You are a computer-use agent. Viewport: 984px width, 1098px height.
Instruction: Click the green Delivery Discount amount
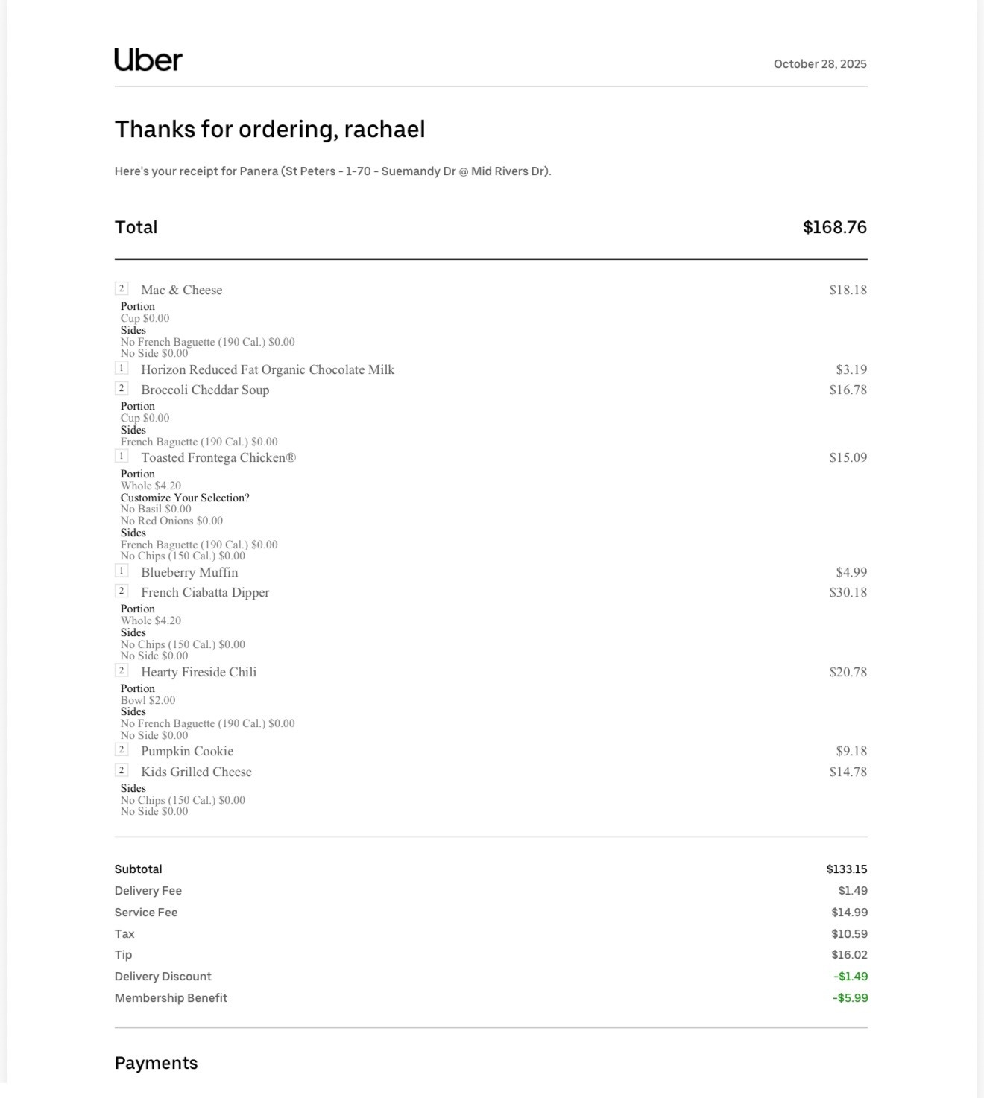(851, 977)
